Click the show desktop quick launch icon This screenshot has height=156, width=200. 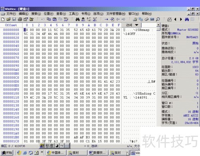point(36,153)
